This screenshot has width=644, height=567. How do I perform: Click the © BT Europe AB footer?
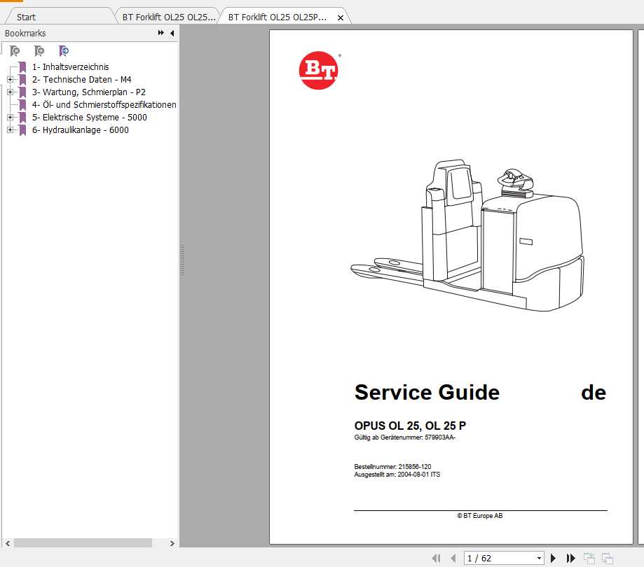click(x=480, y=516)
